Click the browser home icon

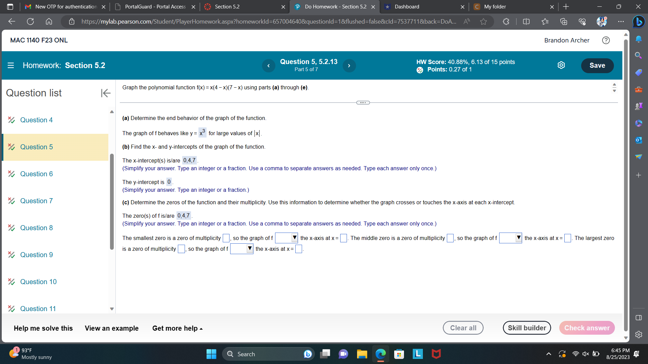[49, 21]
